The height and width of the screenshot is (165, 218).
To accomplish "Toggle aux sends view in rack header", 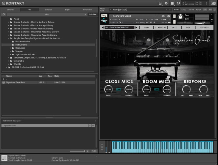I will coord(210,10).
